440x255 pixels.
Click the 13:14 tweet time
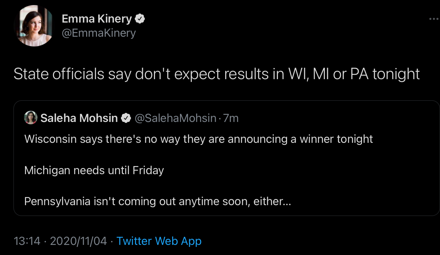click(27, 241)
